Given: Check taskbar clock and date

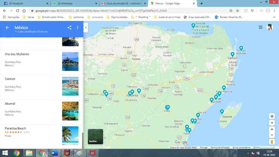Looking at the screenshot, I should (x=269, y=153).
